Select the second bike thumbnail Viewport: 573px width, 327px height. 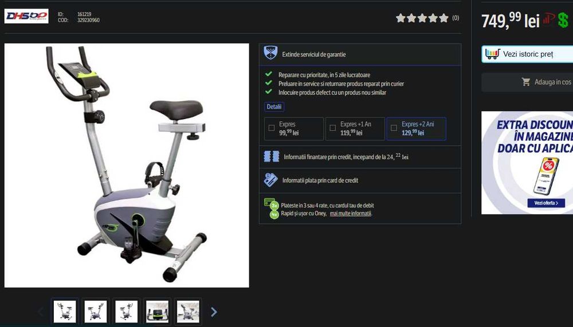[95, 312]
